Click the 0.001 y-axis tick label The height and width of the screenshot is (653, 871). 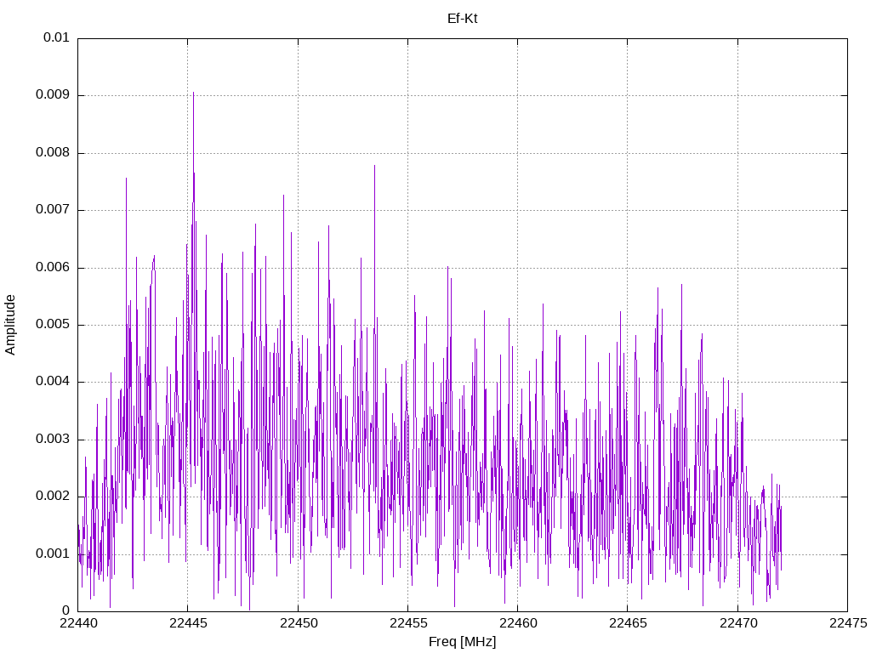(x=54, y=554)
